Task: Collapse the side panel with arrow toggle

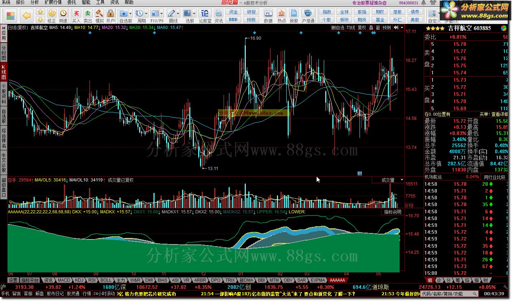Action: [x=396, y=28]
